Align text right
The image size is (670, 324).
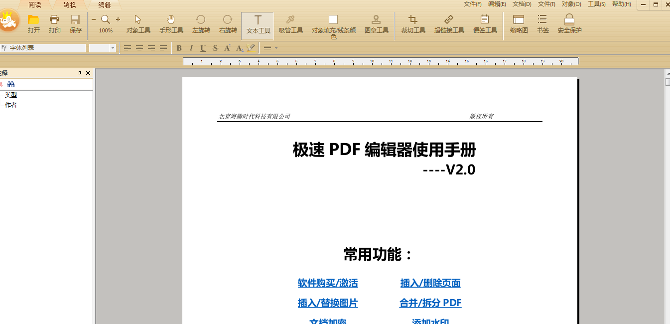coord(151,48)
